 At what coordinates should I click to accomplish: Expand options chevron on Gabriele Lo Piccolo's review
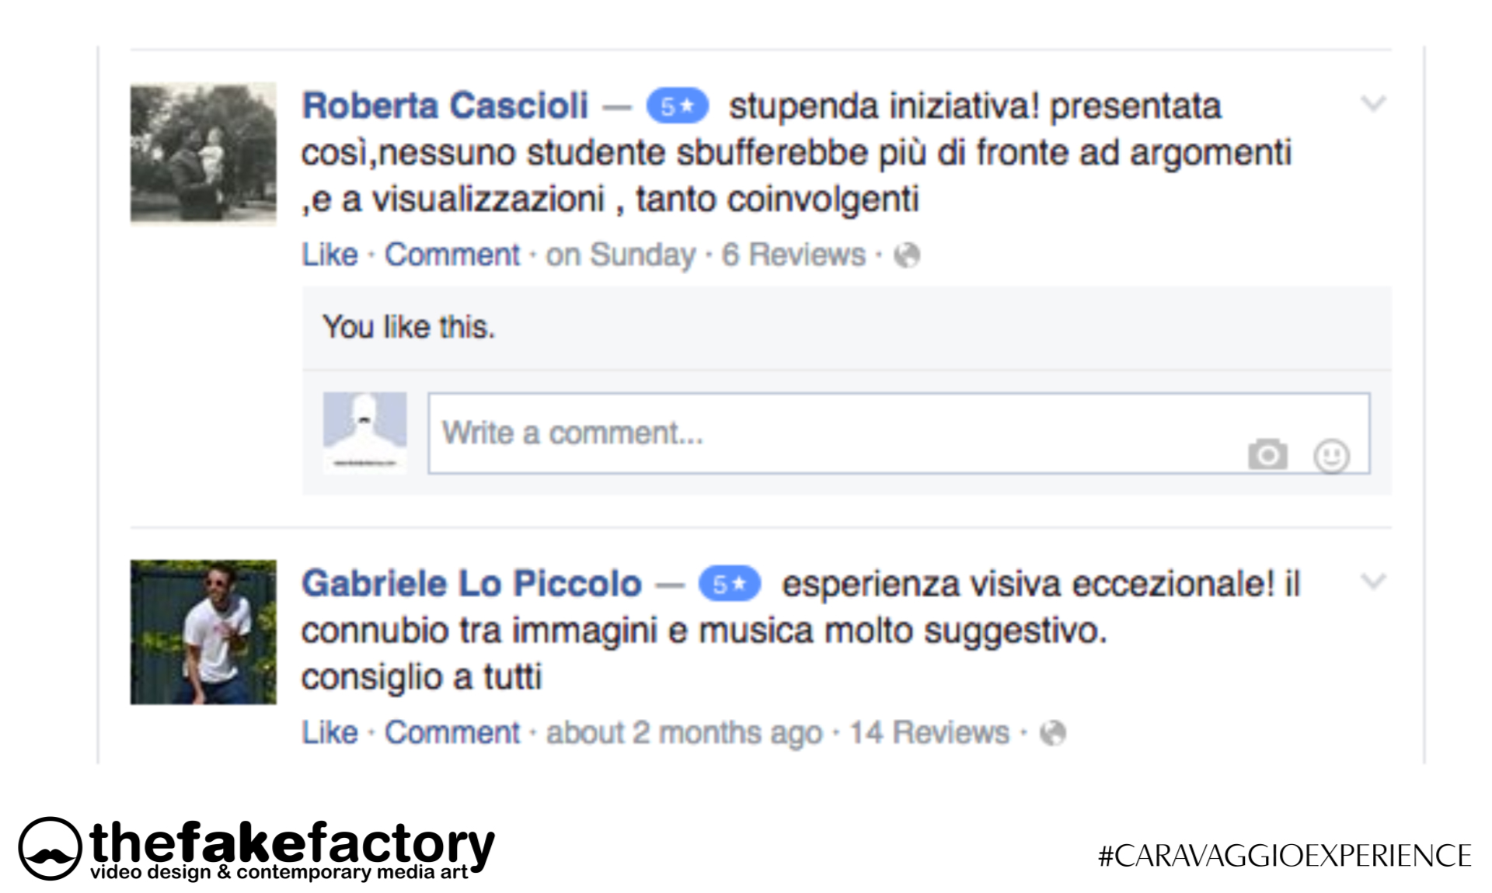pyautogui.click(x=1373, y=581)
